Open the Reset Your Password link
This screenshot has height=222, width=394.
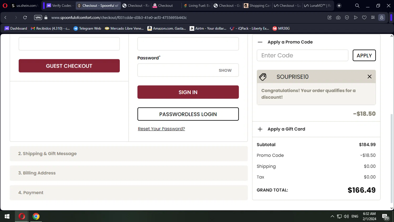pos(162,129)
